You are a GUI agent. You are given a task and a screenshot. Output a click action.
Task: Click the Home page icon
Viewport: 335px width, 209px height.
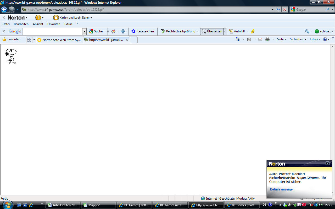point(238,39)
